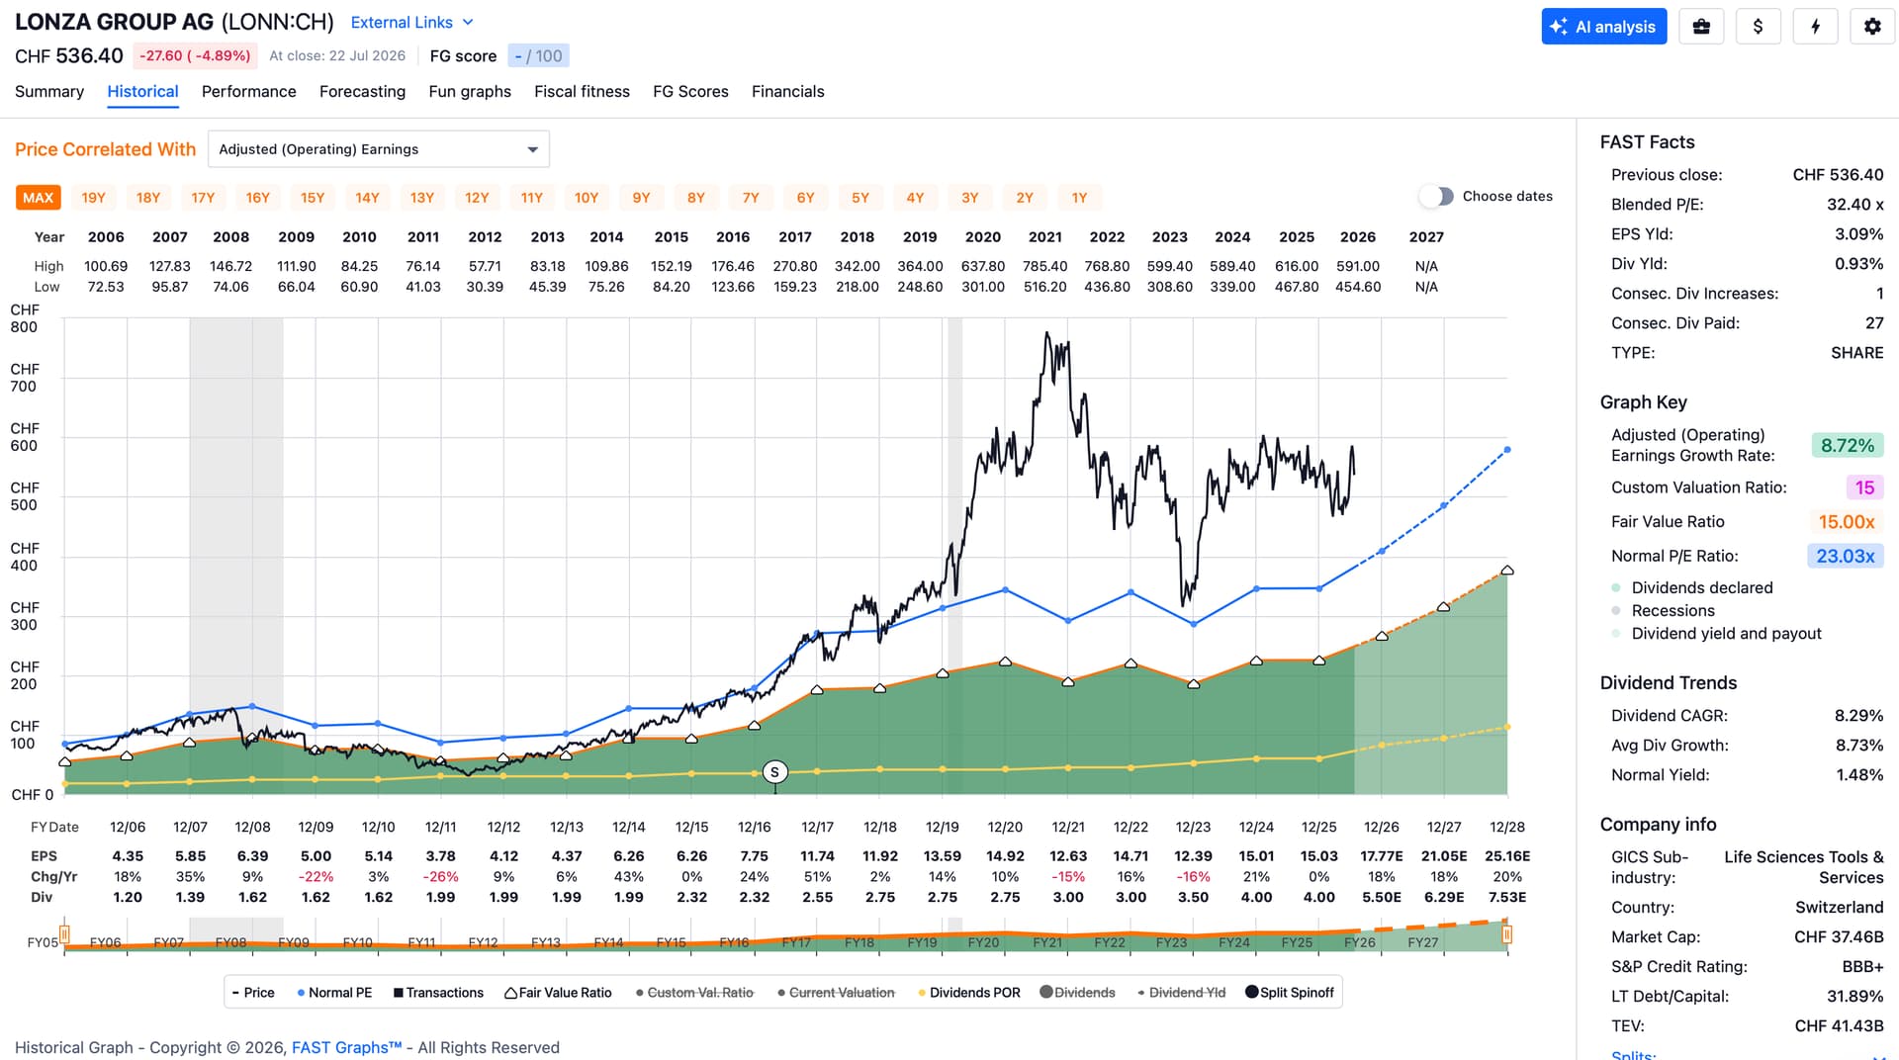Toggle Normal PE series in legend
Viewport: 1899px width, 1060px height.
[334, 993]
